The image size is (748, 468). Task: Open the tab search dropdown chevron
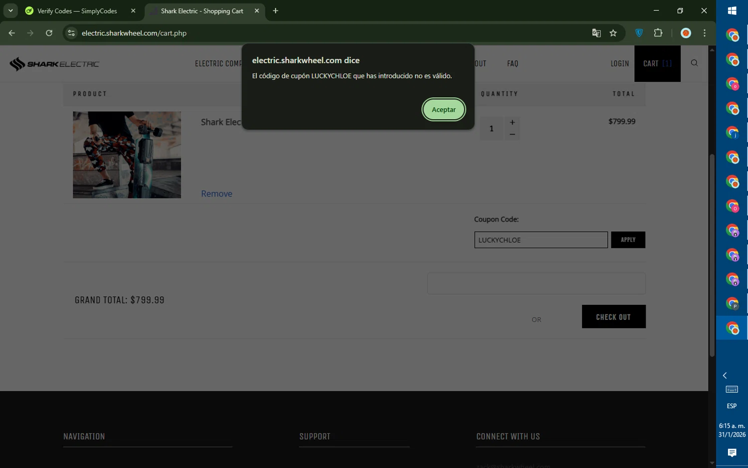(x=10, y=10)
